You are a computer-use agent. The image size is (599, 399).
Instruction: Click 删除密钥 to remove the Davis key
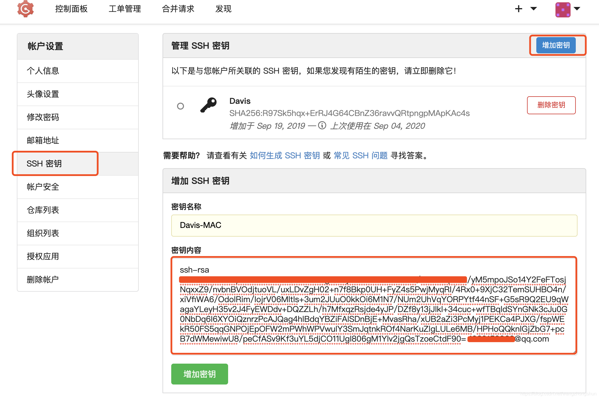[x=551, y=105]
